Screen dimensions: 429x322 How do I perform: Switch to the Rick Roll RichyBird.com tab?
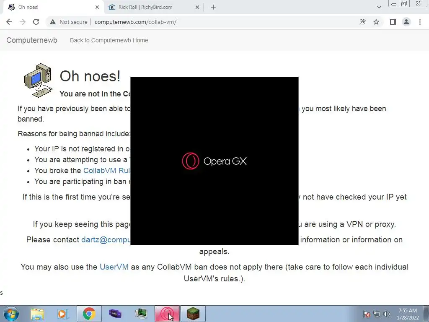(x=154, y=7)
